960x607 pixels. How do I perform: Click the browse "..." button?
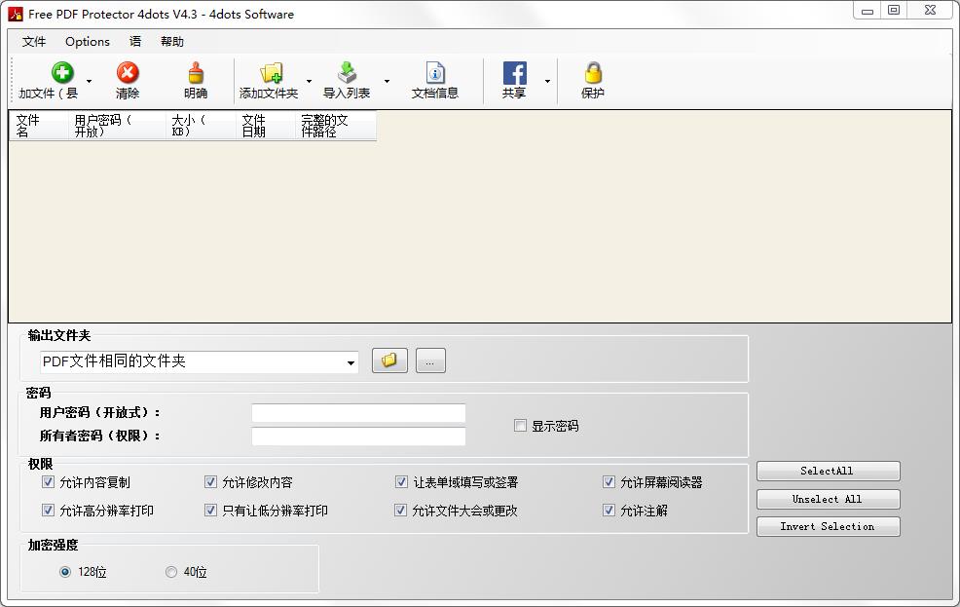tap(430, 360)
